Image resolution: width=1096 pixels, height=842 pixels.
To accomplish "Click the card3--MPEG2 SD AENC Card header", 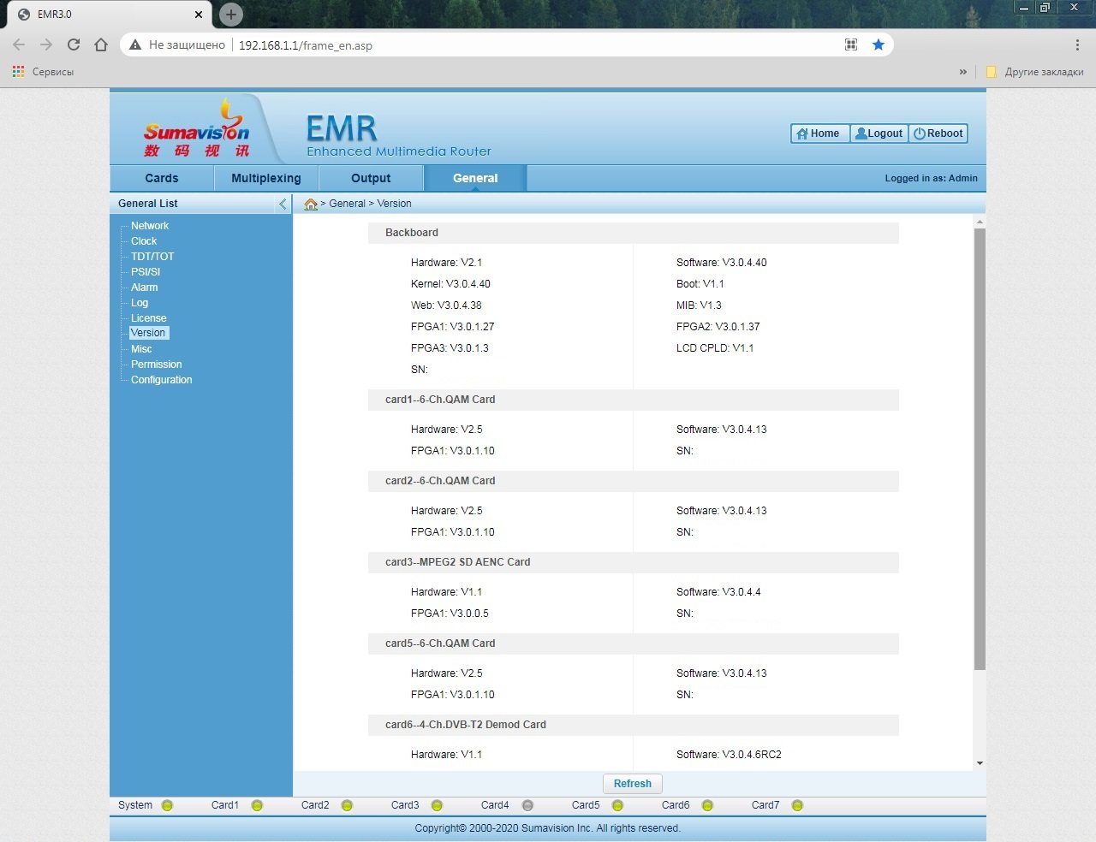I will [x=634, y=562].
